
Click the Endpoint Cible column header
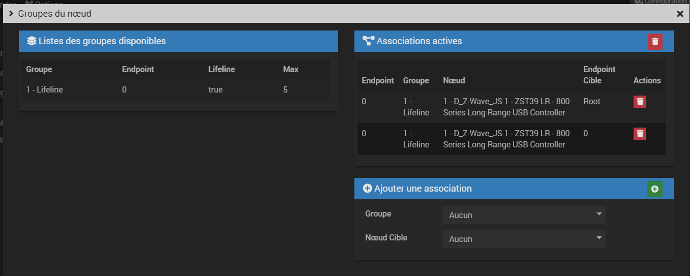coord(599,75)
